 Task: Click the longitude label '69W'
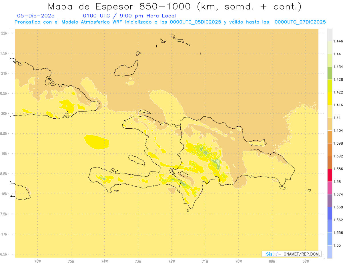click(272, 261)
